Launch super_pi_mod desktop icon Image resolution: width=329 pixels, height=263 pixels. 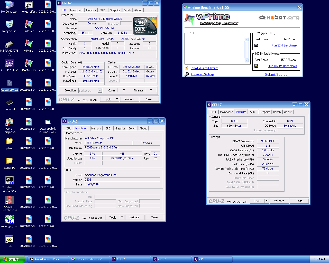click(x=9, y=222)
